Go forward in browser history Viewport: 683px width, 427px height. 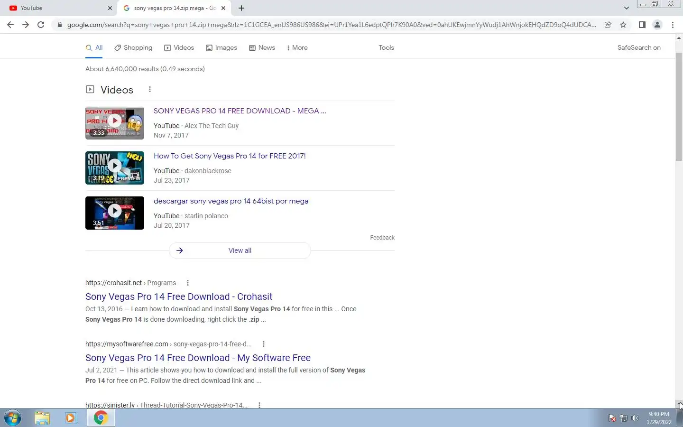click(x=26, y=25)
